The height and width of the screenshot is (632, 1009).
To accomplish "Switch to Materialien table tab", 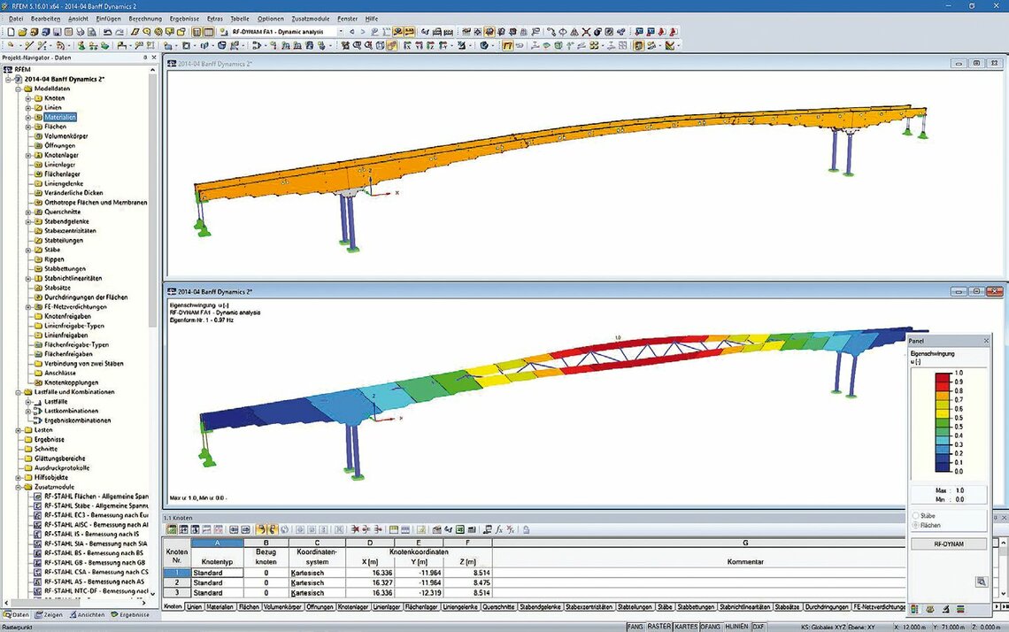I will 220,607.
